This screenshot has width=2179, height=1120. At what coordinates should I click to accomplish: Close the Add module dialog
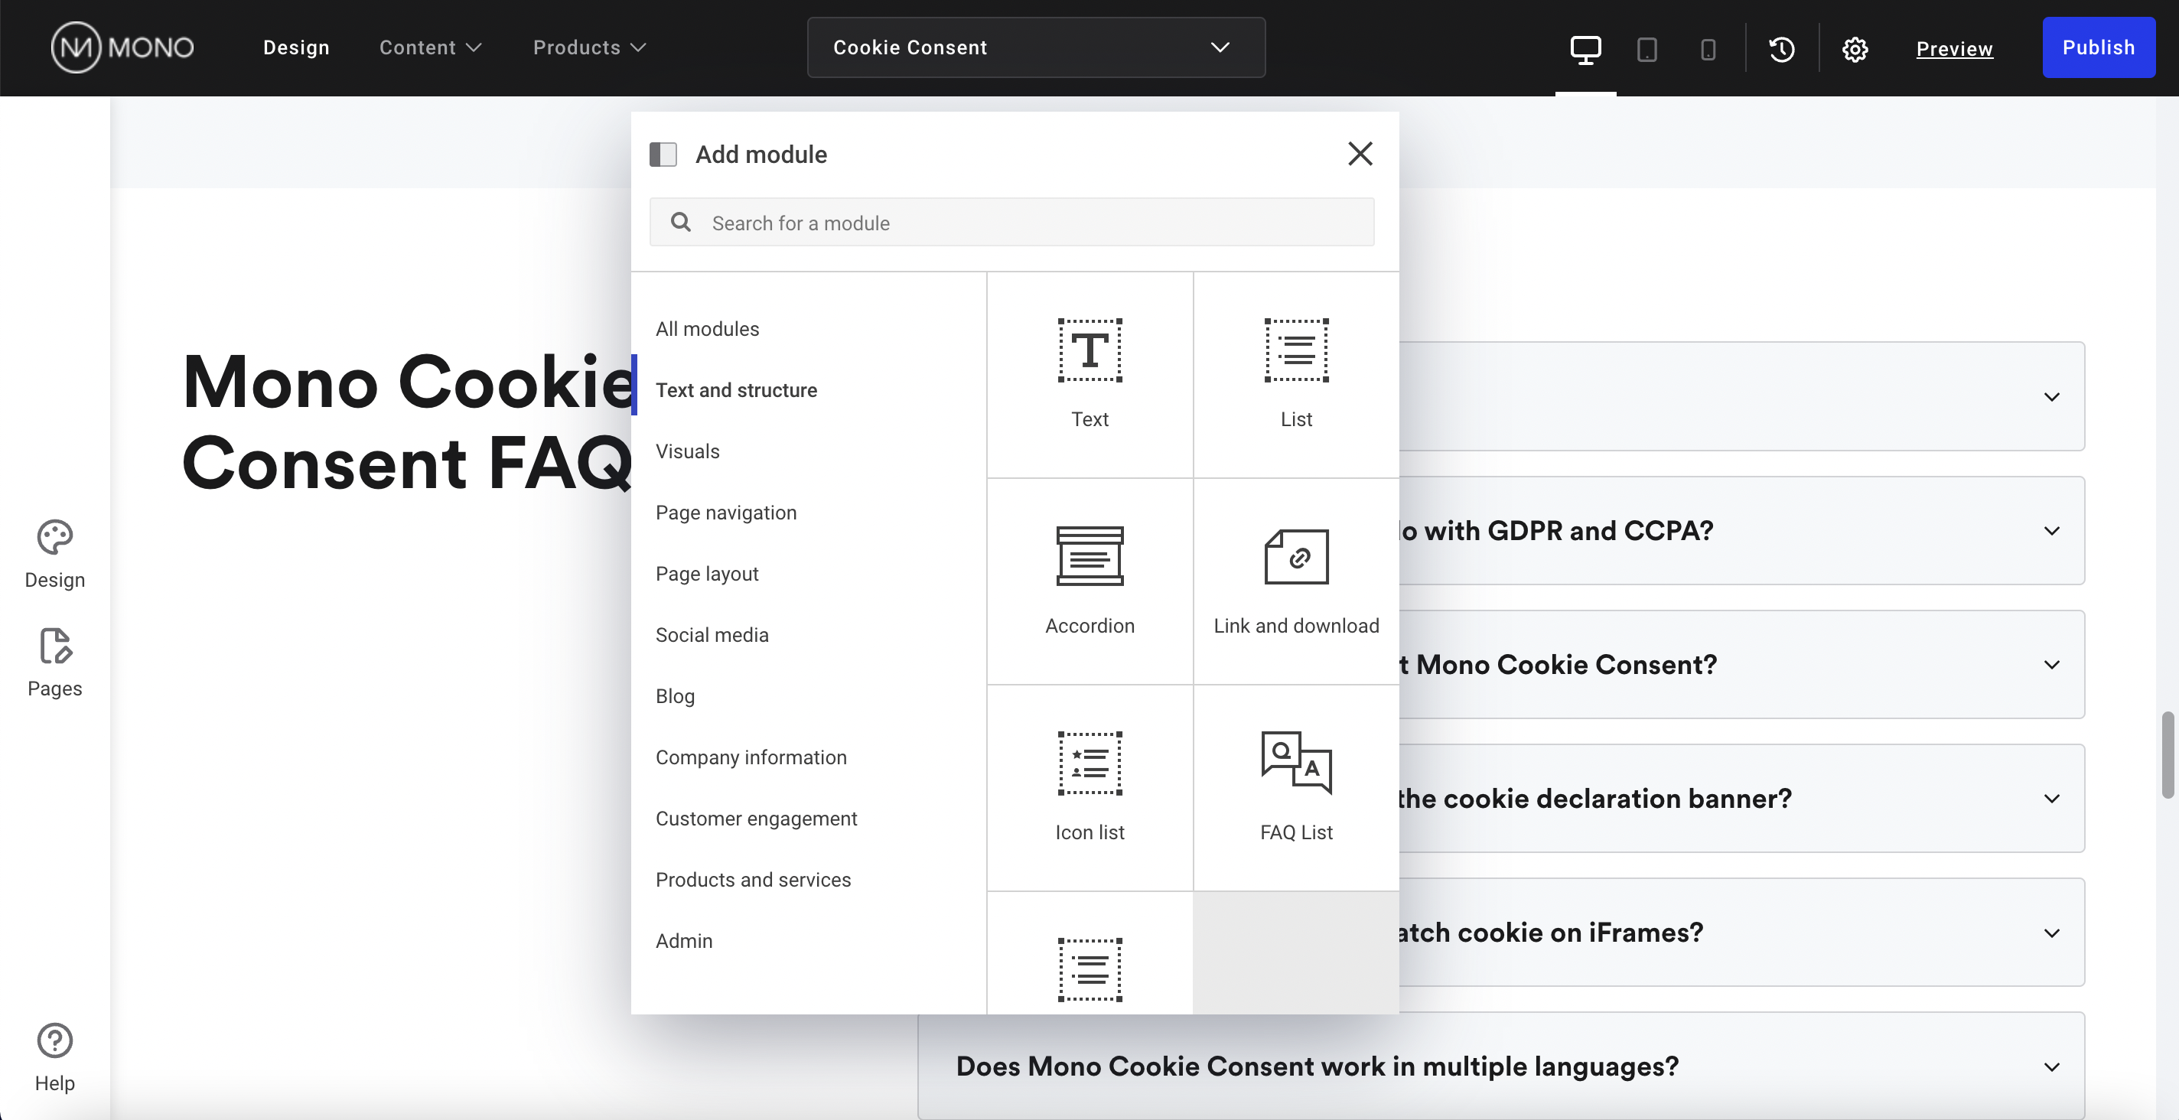coord(1360,153)
